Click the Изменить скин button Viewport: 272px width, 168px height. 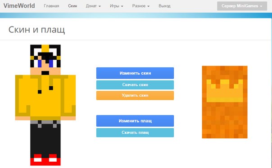[135, 73]
